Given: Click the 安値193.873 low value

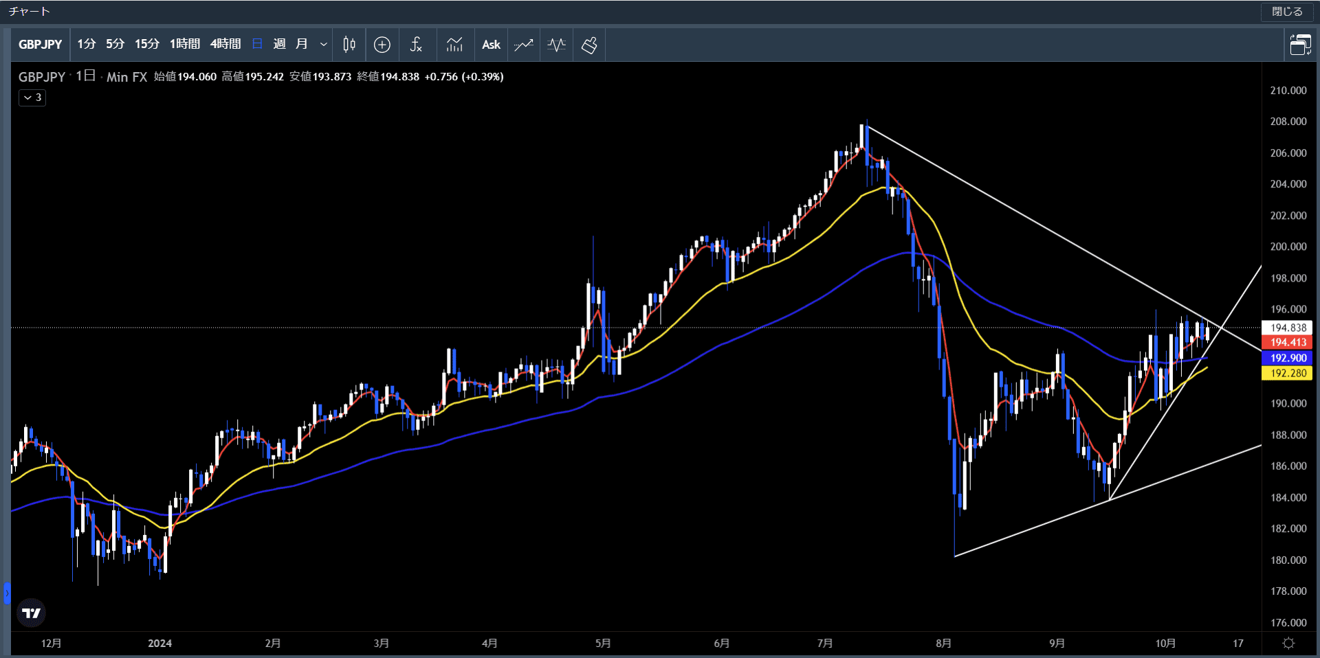Looking at the screenshot, I should coord(320,77).
